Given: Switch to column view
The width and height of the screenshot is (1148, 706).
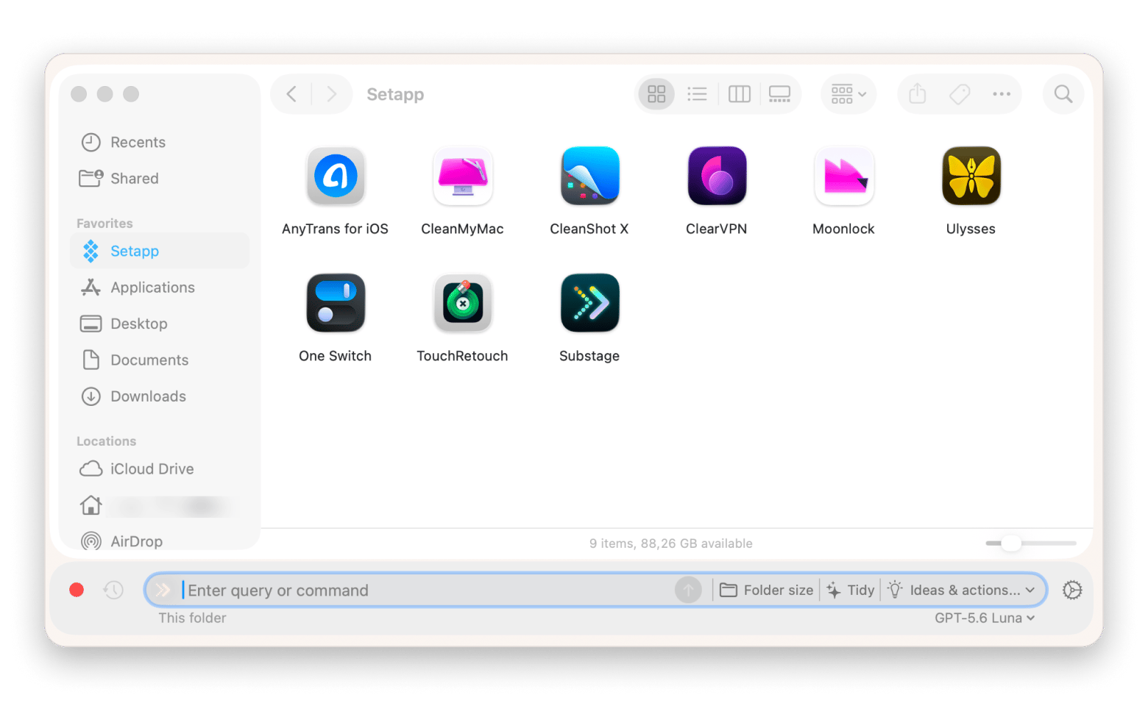Looking at the screenshot, I should click(x=739, y=94).
